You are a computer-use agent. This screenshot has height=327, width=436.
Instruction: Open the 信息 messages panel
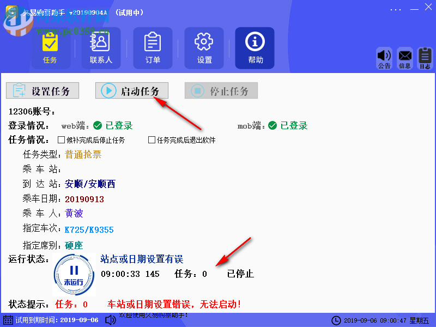click(405, 57)
